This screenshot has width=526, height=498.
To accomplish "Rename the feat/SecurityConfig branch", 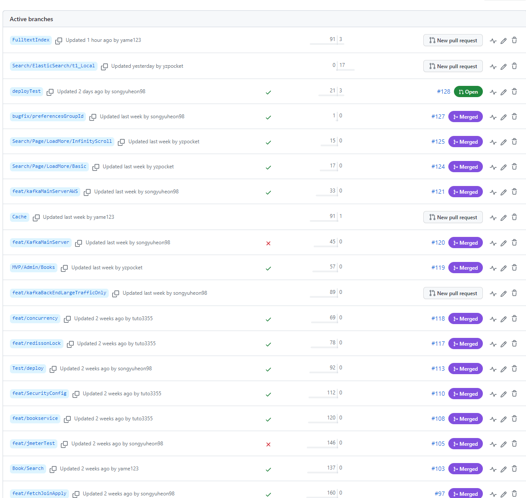I will (504, 394).
